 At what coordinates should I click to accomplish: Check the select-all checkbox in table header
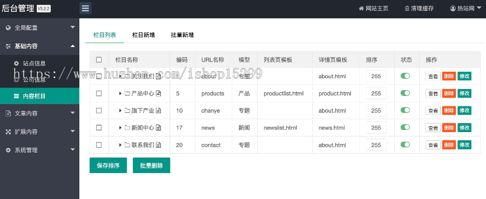99,60
